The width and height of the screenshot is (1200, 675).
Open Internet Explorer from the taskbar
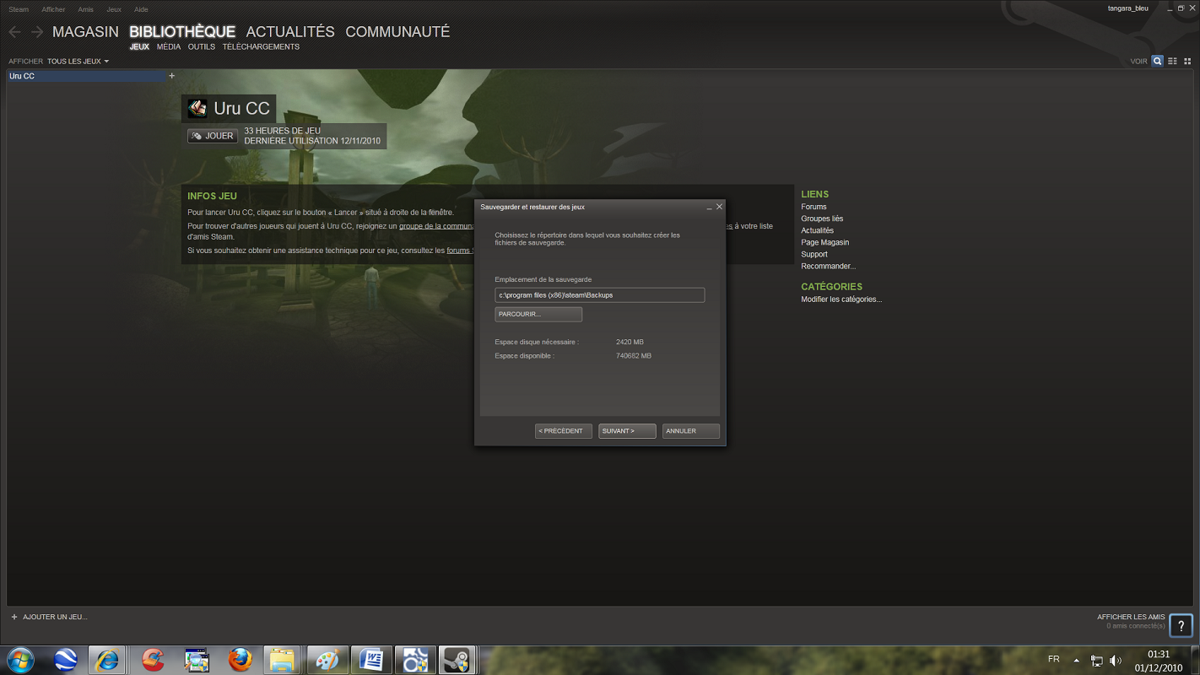pyautogui.click(x=107, y=660)
